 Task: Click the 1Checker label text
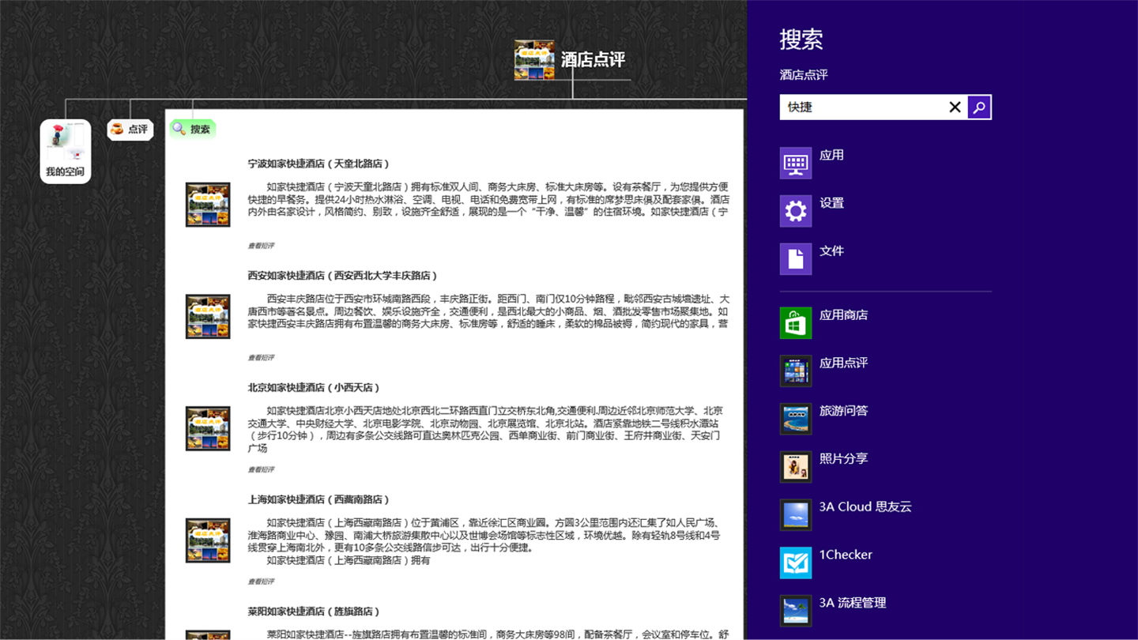846,555
